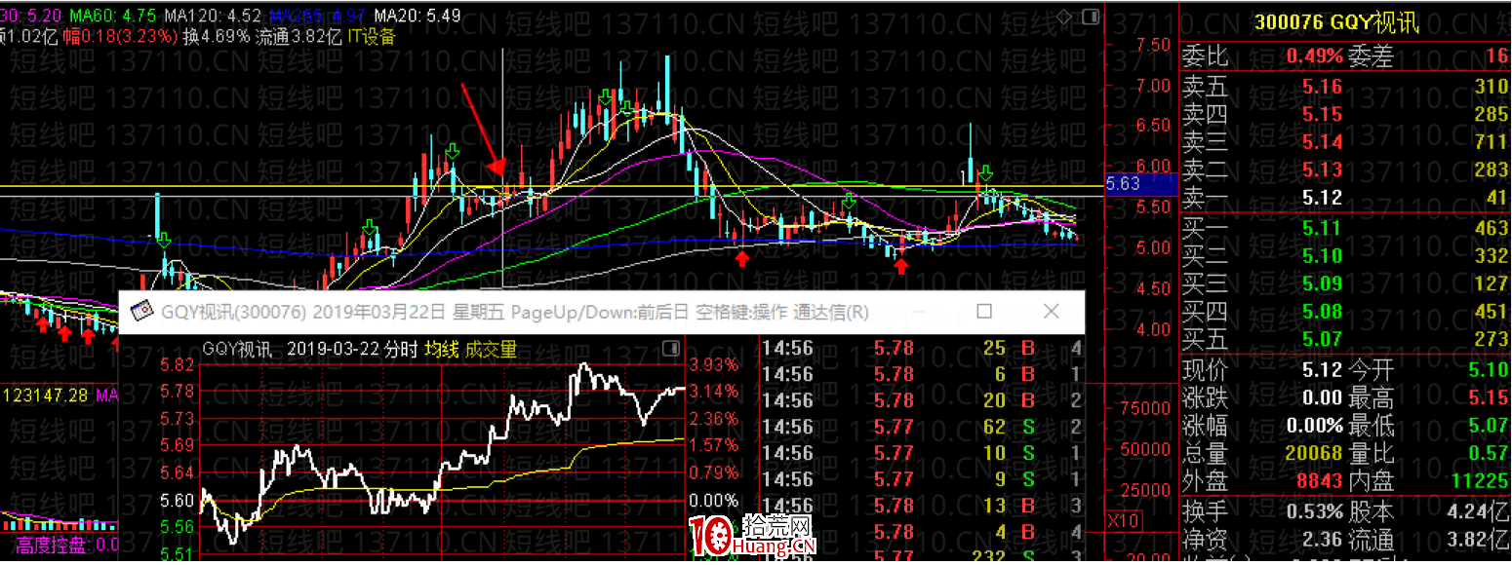Open the IT设备 sector link
Image resolution: width=1512 pixels, height=565 pixels.
click(x=372, y=37)
